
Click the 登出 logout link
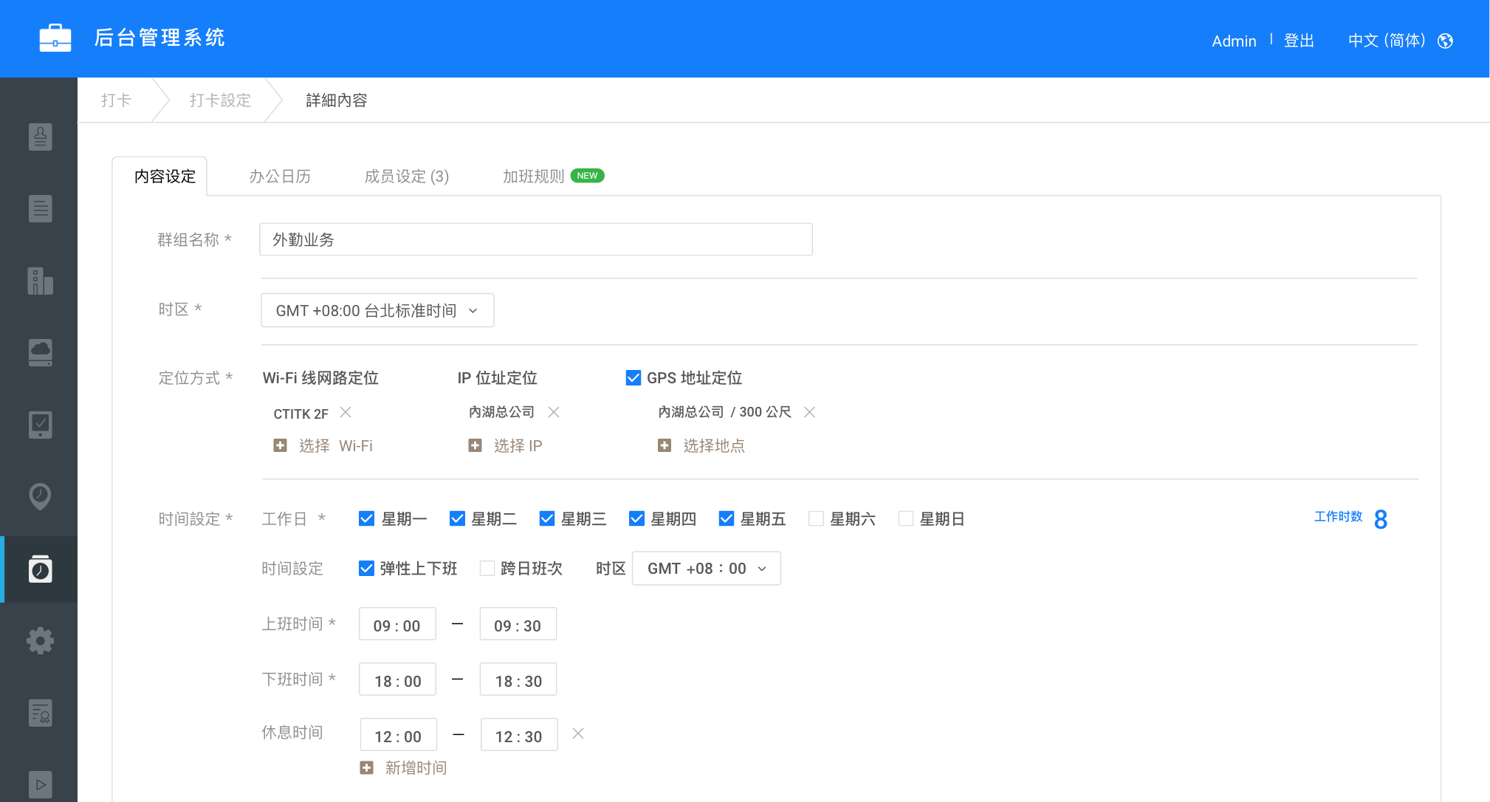pyautogui.click(x=1299, y=41)
